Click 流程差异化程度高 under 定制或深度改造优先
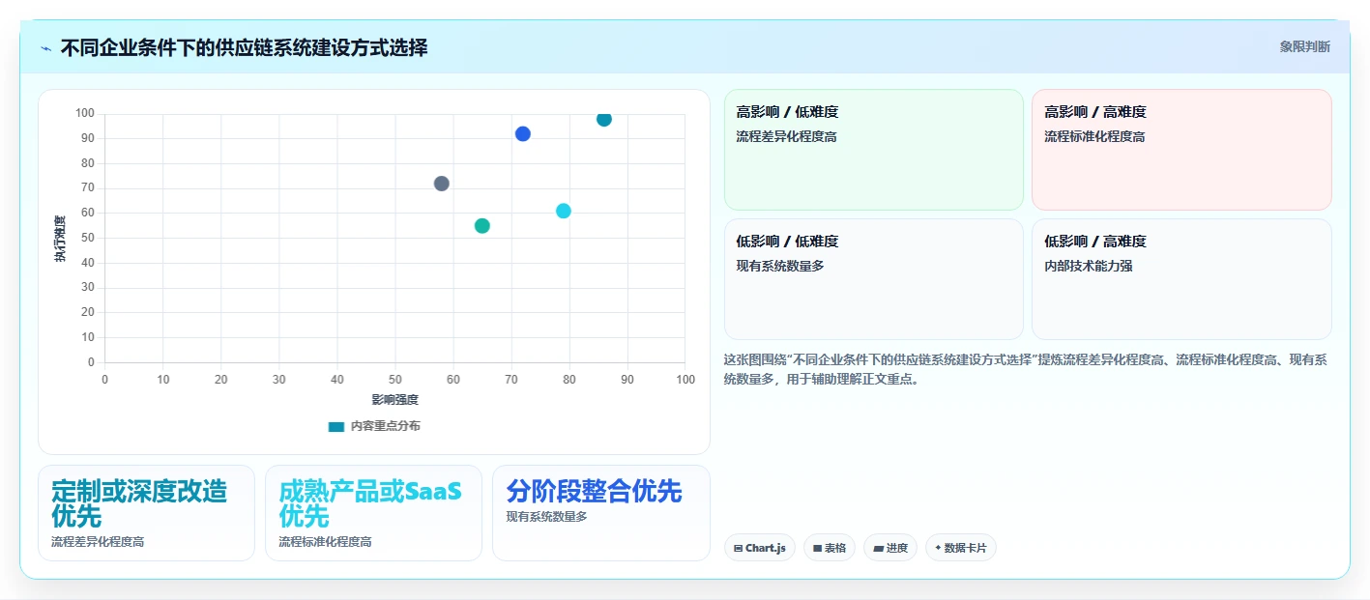This screenshot has height=600, width=1370. coord(98,542)
